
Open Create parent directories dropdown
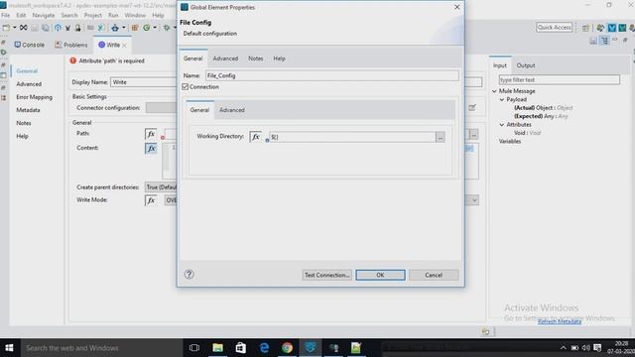[x=161, y=187]
